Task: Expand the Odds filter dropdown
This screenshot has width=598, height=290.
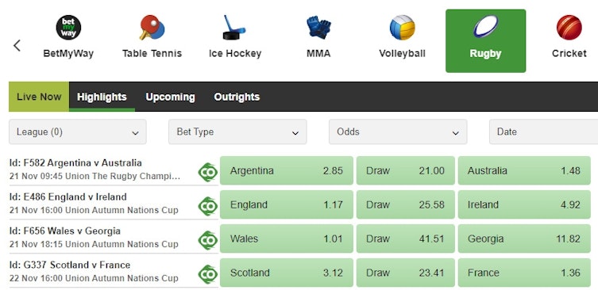Action: pyautogui.click(x=398, y=132)
